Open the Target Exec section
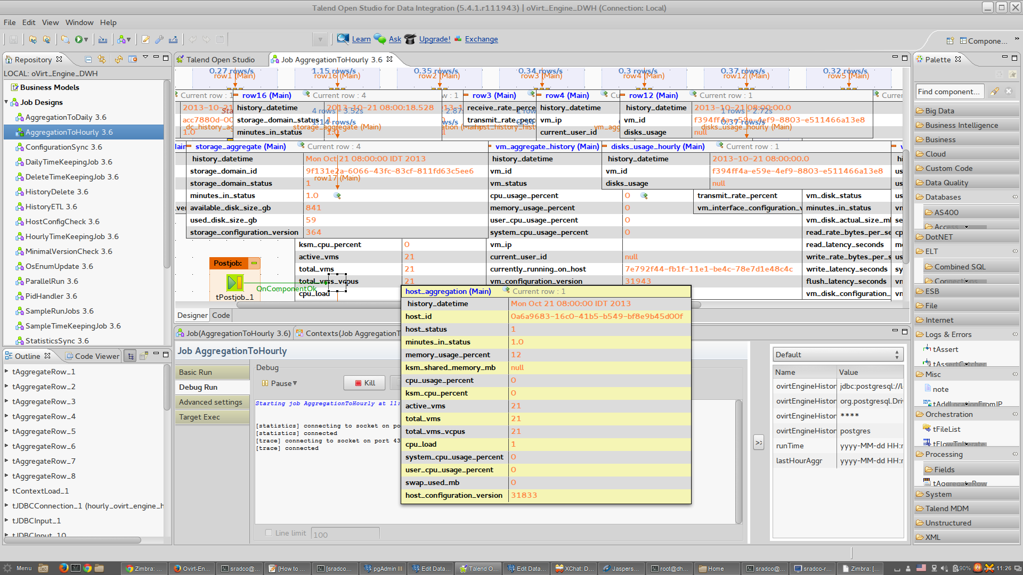Screen dimensions: 1023x575 (212, 417)
